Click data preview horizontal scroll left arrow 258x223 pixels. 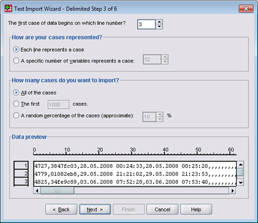point(37,190)
